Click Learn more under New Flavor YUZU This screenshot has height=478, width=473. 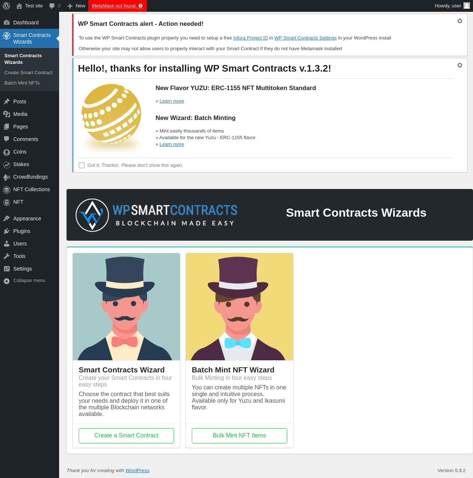pos(172,101)
